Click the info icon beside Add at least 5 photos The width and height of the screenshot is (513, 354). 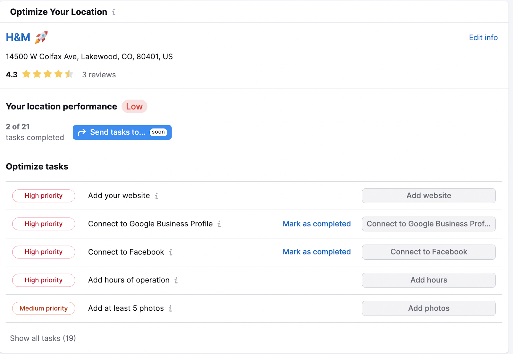pos(170,308)
